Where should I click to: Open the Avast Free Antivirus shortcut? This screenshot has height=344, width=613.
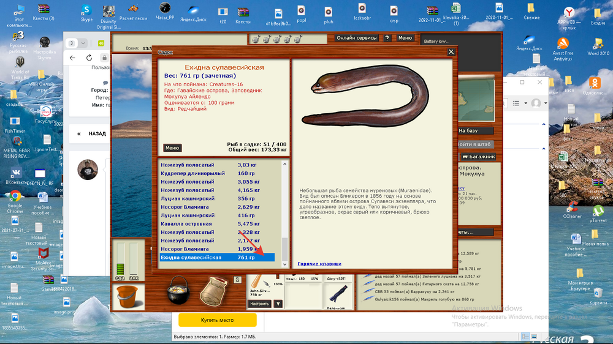(563, 49)
